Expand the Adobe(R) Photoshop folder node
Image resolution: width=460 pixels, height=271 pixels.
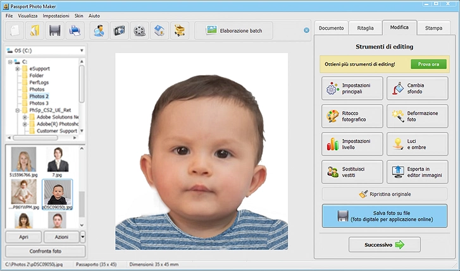[x=25, y=124]
